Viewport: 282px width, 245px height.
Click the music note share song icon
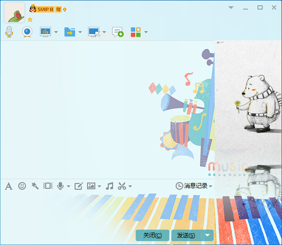point(110,186)
